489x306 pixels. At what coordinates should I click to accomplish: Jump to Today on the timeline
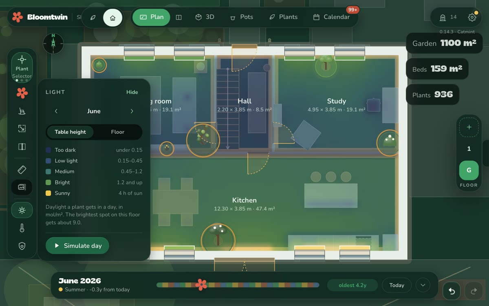[x=396, y=285]
